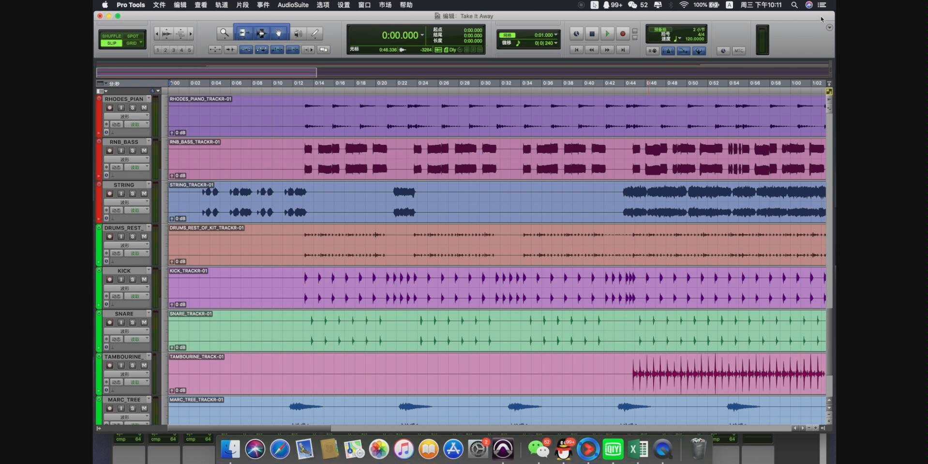
Task: Open Safari from the Dock
Action: point(280,449)
